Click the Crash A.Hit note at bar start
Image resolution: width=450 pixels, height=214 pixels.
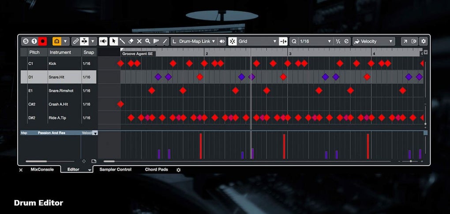tap(120, 104)
